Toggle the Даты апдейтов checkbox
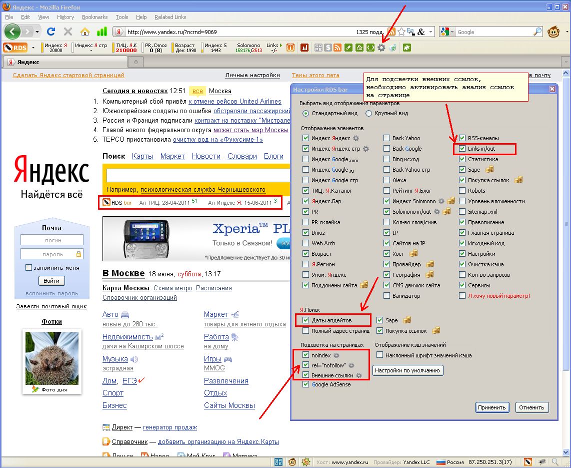The width and height of the screenshot is (571, 468). point(305,320)
